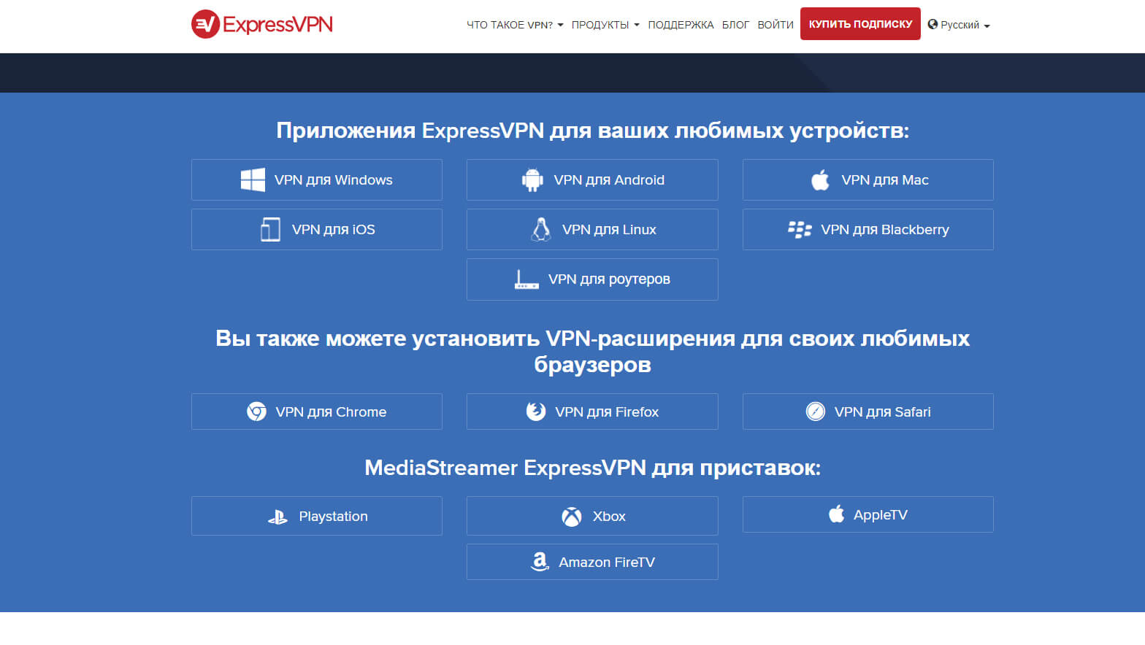Go to ПОДДЕРЖКА page
Viewport: 1145px width, 645px height.
[x=681, y=25]
